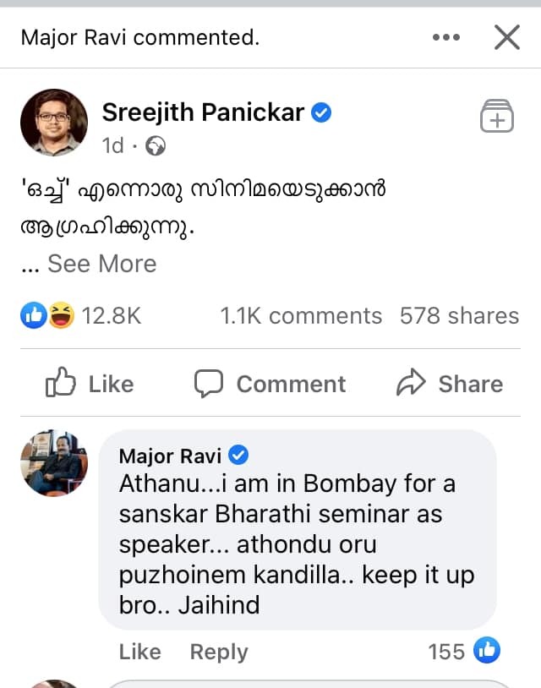The height and width of the screenshot is (688, 541).
Task: Click Major Ravi's name in comment
Action: click(170, 456)
